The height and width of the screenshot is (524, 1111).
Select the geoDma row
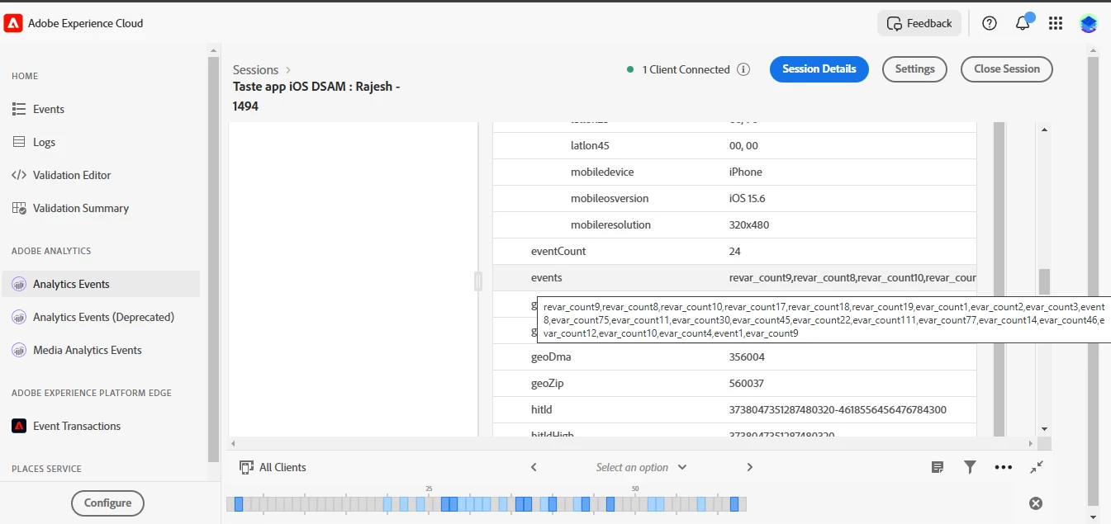click(734, 357)
